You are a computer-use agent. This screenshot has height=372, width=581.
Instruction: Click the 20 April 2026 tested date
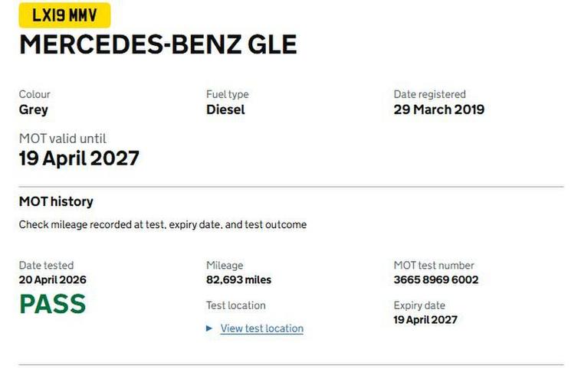coord(52,279)
